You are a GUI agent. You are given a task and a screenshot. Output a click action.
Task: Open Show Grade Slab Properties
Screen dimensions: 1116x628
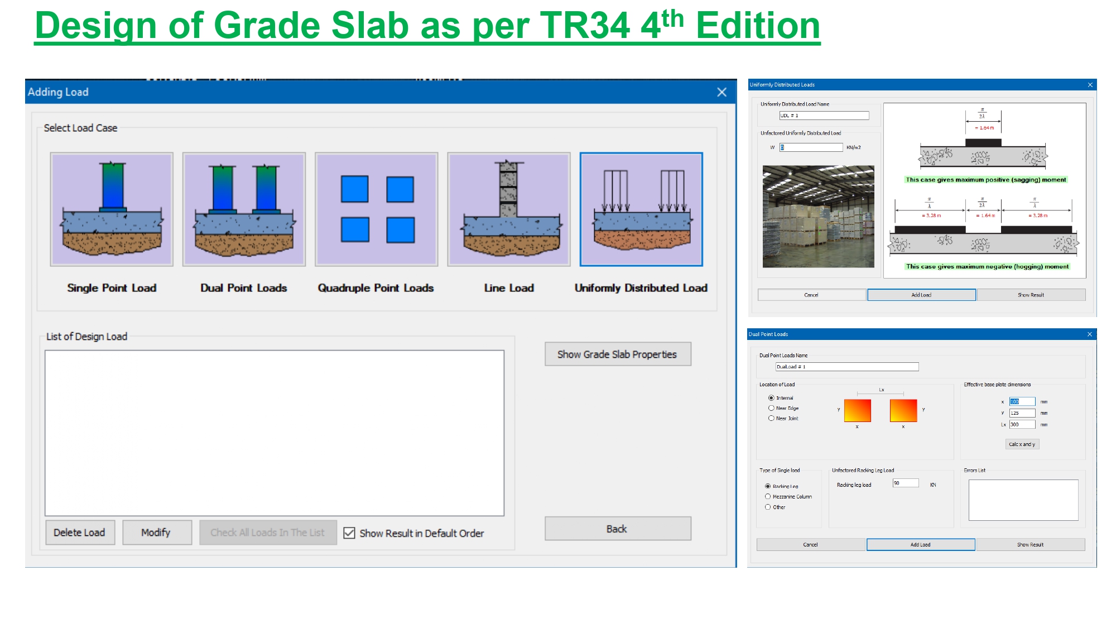[x=618, y=354]
